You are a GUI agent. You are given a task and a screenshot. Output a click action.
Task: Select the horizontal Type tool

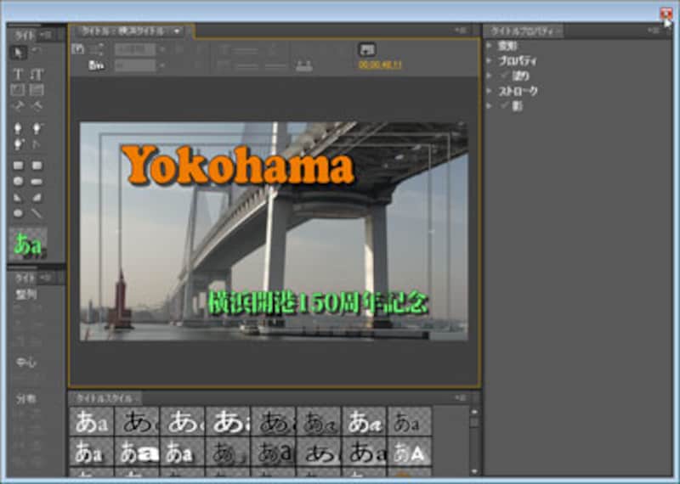point(18,74)
